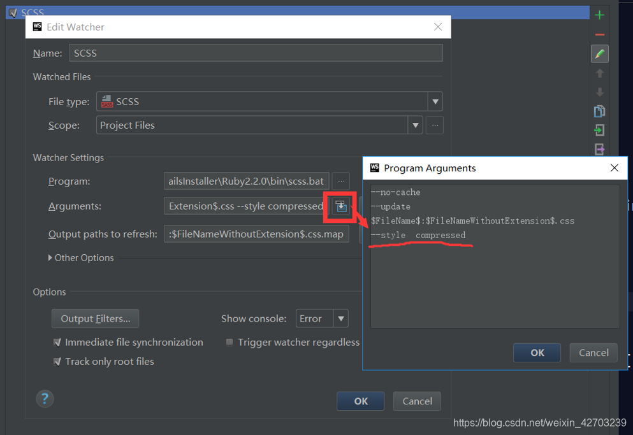The width and height of the screenshot is (633, 435).
Task: Close the Program Arguments dialog
Action: [x=614, y=168]
